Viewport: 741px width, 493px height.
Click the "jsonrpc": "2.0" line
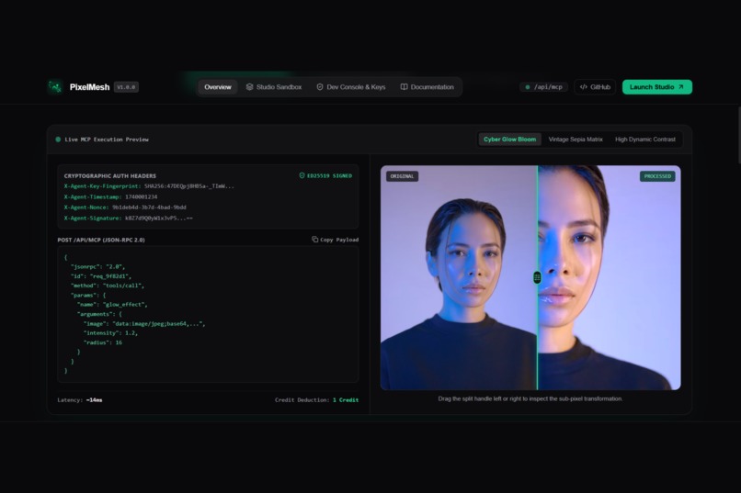[x=97, y=266]
